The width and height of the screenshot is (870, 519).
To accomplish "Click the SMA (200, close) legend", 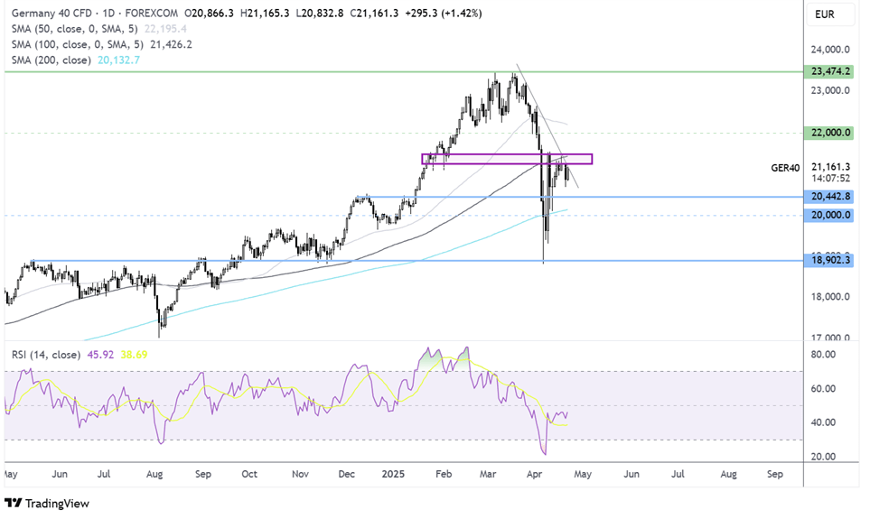I will click(x=51, y=60).
